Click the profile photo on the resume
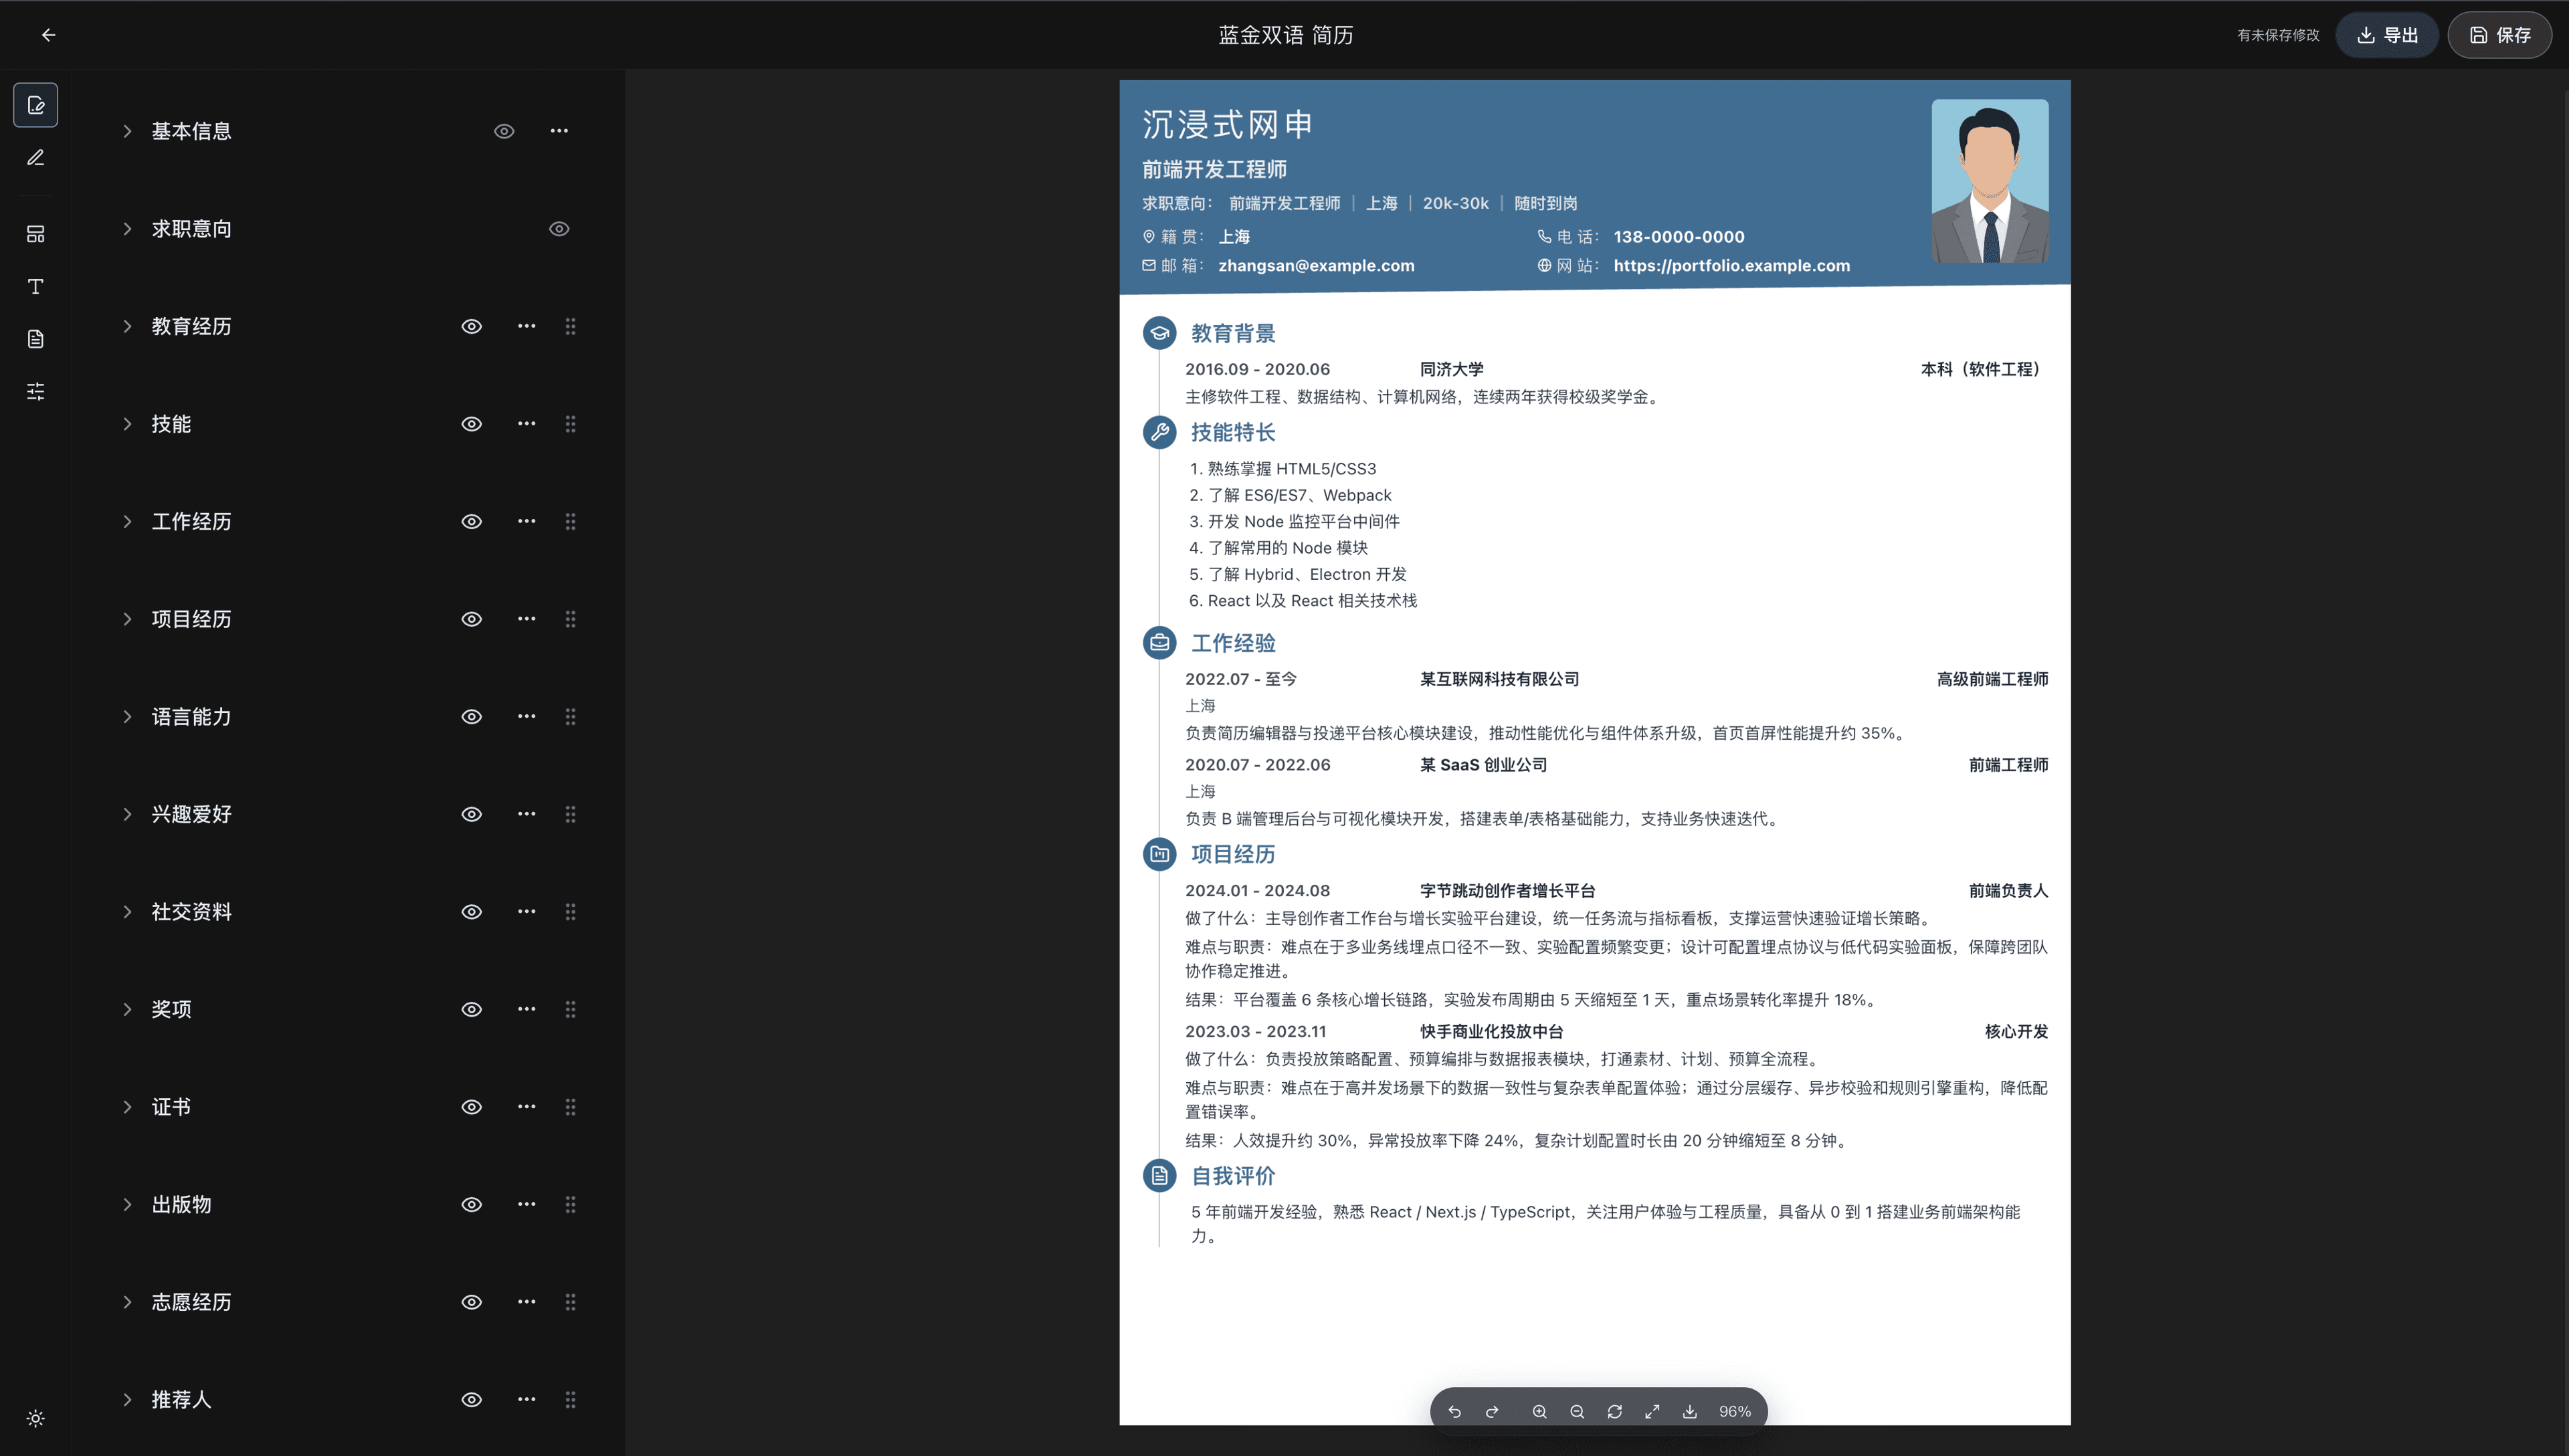Screen dimensions: 2569x1456 (x=1989, y=181)
